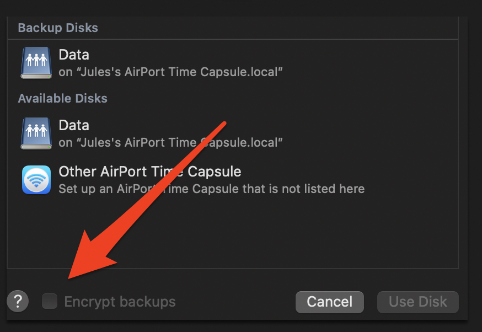Choose the Other AirPort Time Capsule title
The image size is (482, 332).
149,172
